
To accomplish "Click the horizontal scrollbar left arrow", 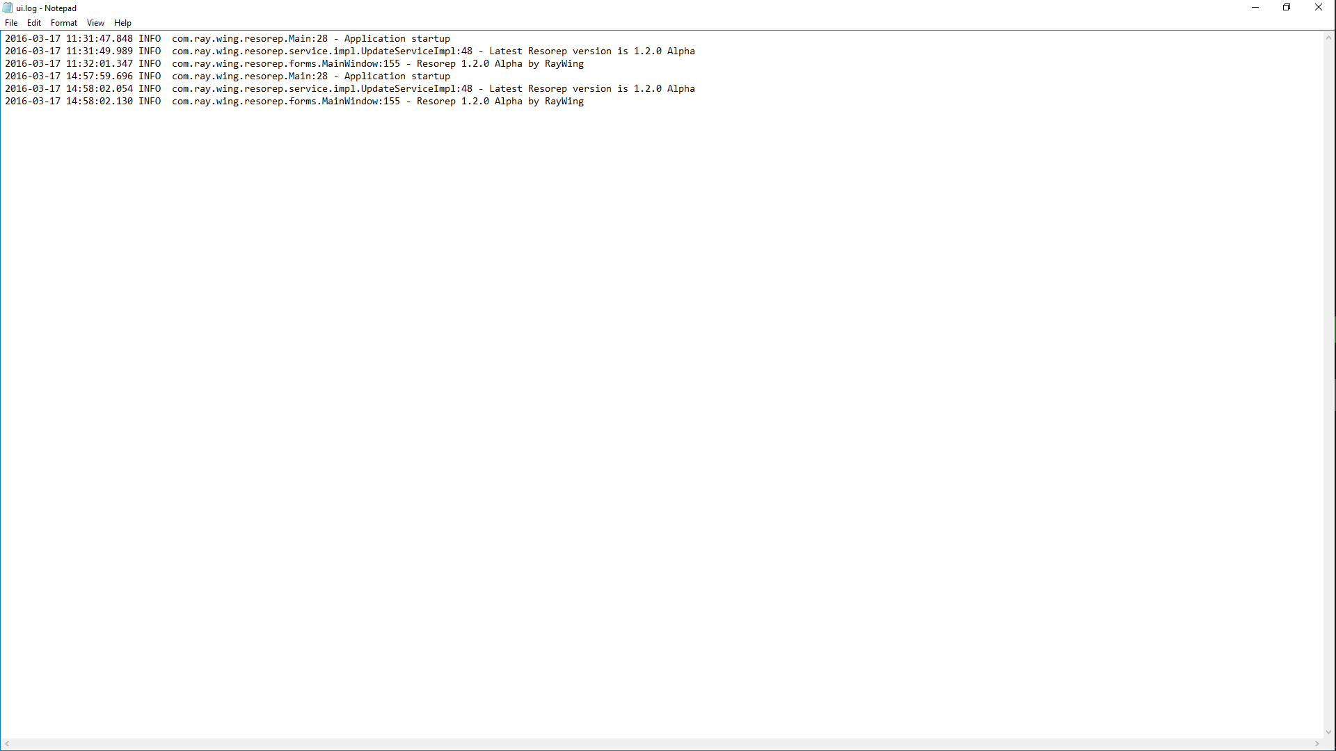I will point(7,744).
